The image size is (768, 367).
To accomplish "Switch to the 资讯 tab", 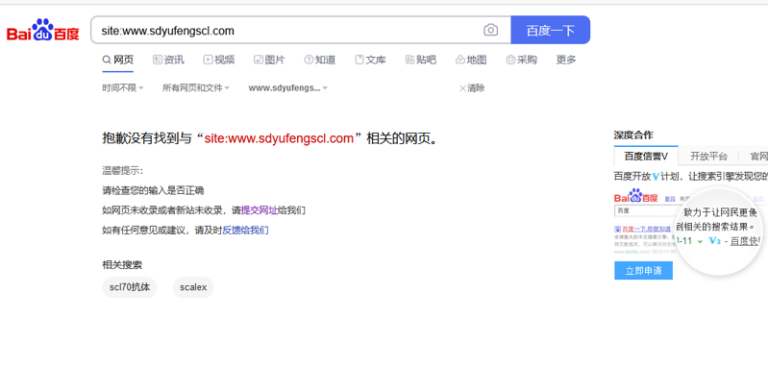I will point(168,60).
